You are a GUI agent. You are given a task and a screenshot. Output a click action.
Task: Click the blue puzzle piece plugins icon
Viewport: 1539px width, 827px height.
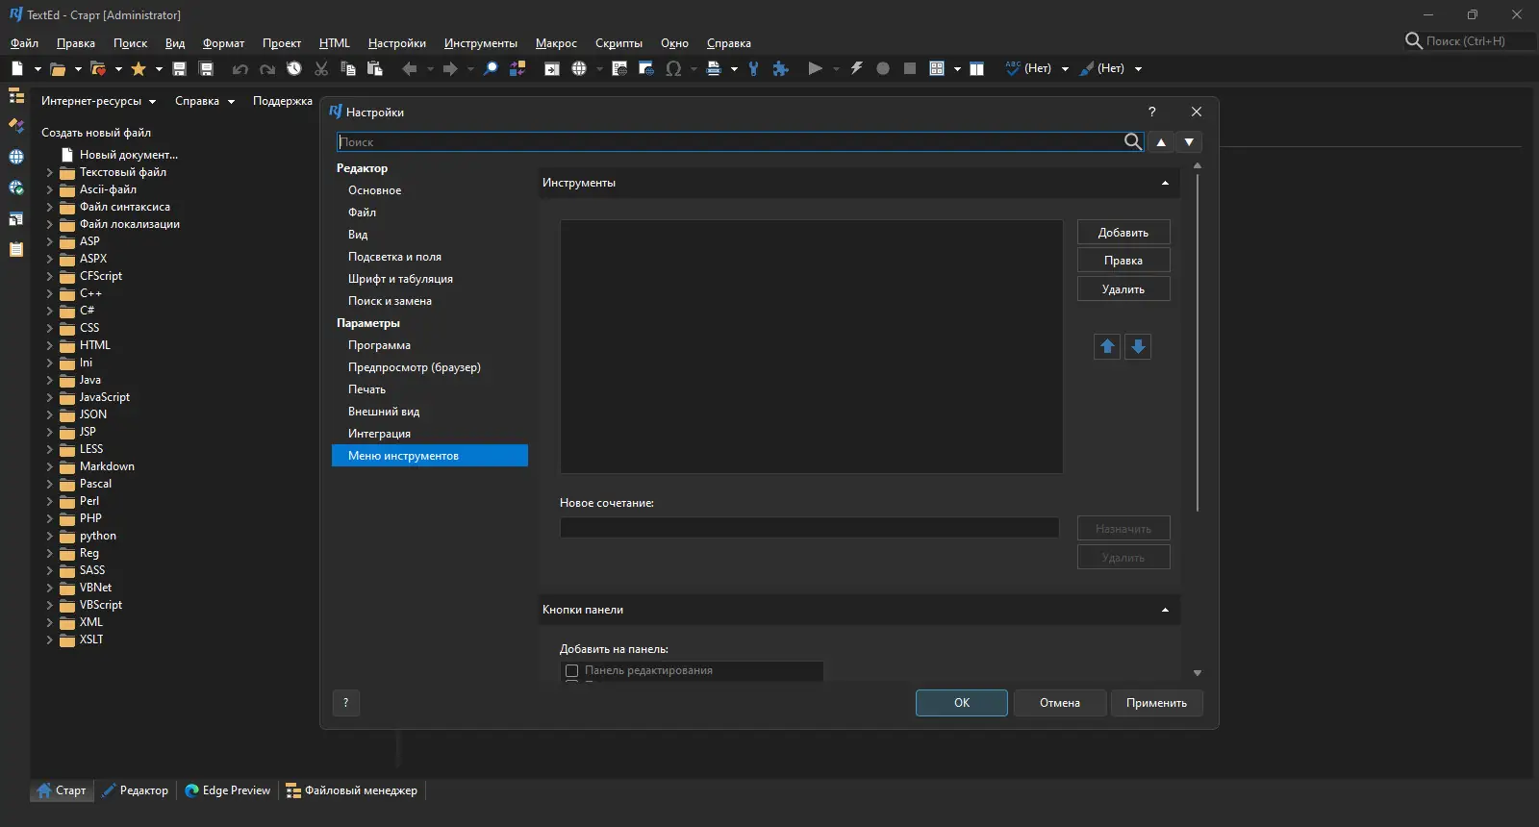click(x=781, y=68)
